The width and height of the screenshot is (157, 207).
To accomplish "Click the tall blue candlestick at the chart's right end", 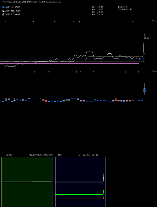I will pos(144,90).
